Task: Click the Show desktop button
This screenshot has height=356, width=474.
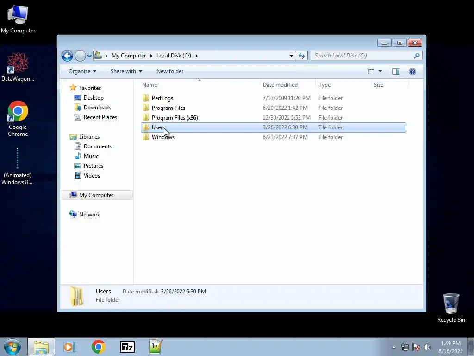Action: pos(471,347)
